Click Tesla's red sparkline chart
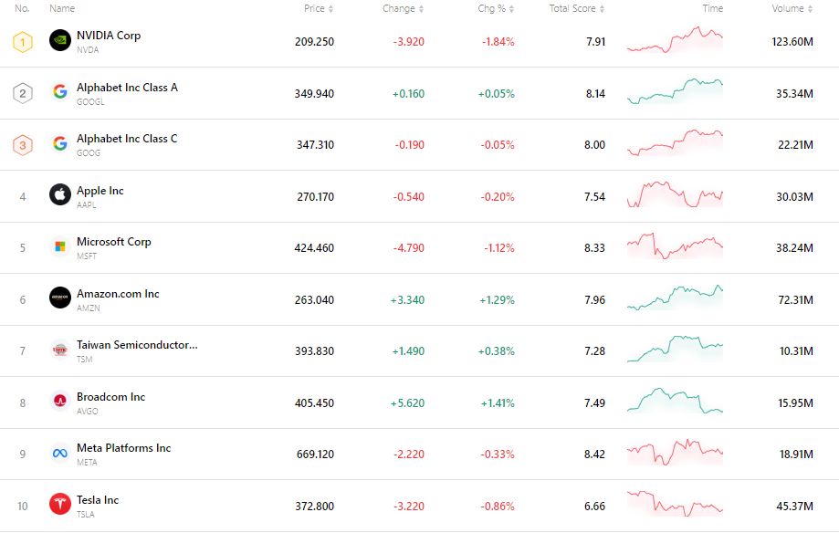This screenshot has width=839, height=533. [674, 505]
